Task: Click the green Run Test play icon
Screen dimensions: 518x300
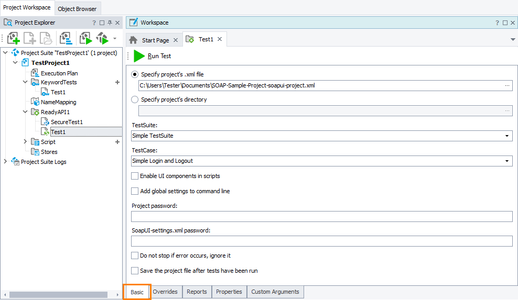Action: [x=139, y=56]
